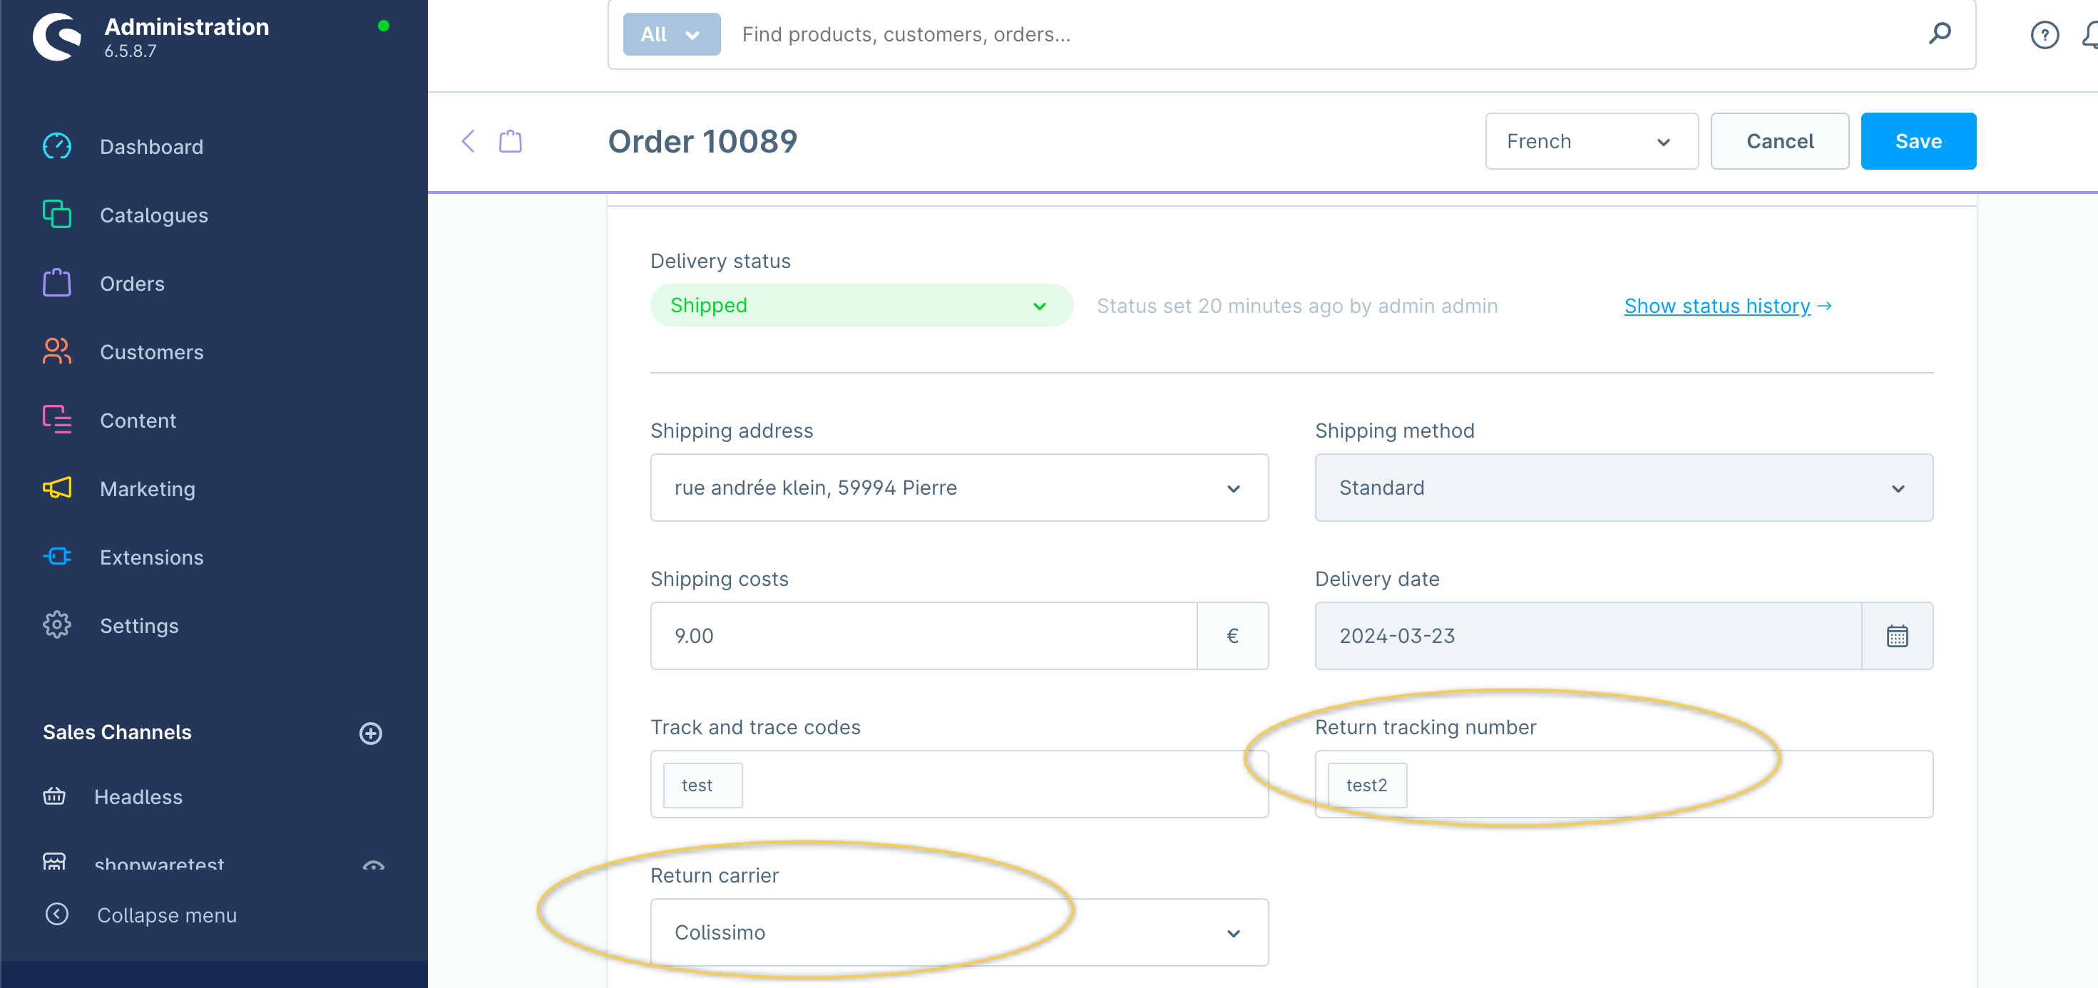Open the help question mark icon
This screenshot has width=2098, height=988.
click(x=2043, y=35)
